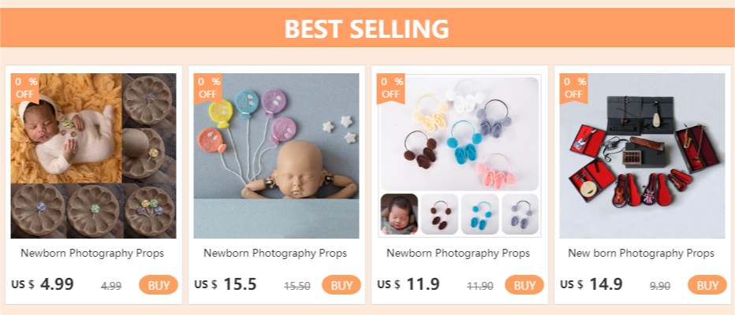
Task: Select the US $ 15.5 price
Action: click(x=226, y=284)
